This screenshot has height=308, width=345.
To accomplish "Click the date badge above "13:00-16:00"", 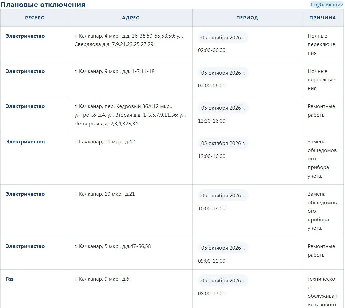I will click(223, 143).
